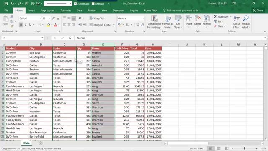Switch to the Power Pivot tab
Screen dimensions: 268x151
point(150,10)
